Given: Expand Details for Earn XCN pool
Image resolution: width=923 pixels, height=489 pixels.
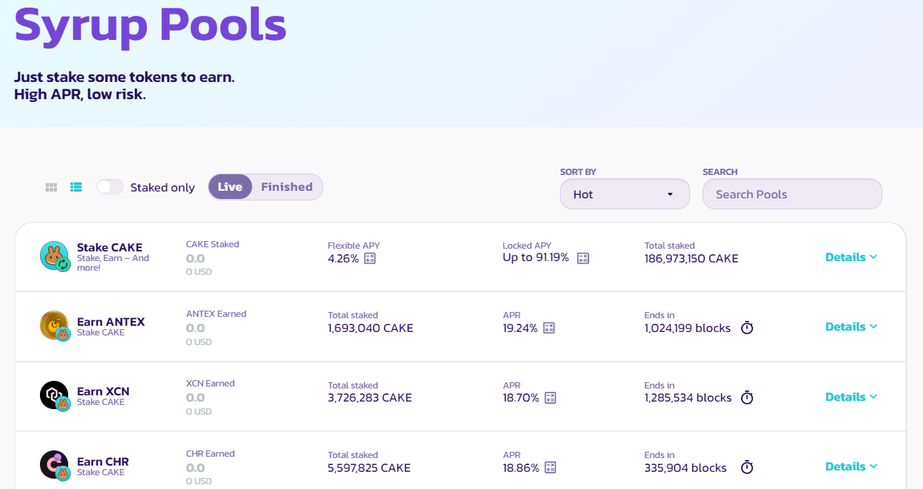Looking at the screenshot, I should pyautogui.click(x=851, y=397).
